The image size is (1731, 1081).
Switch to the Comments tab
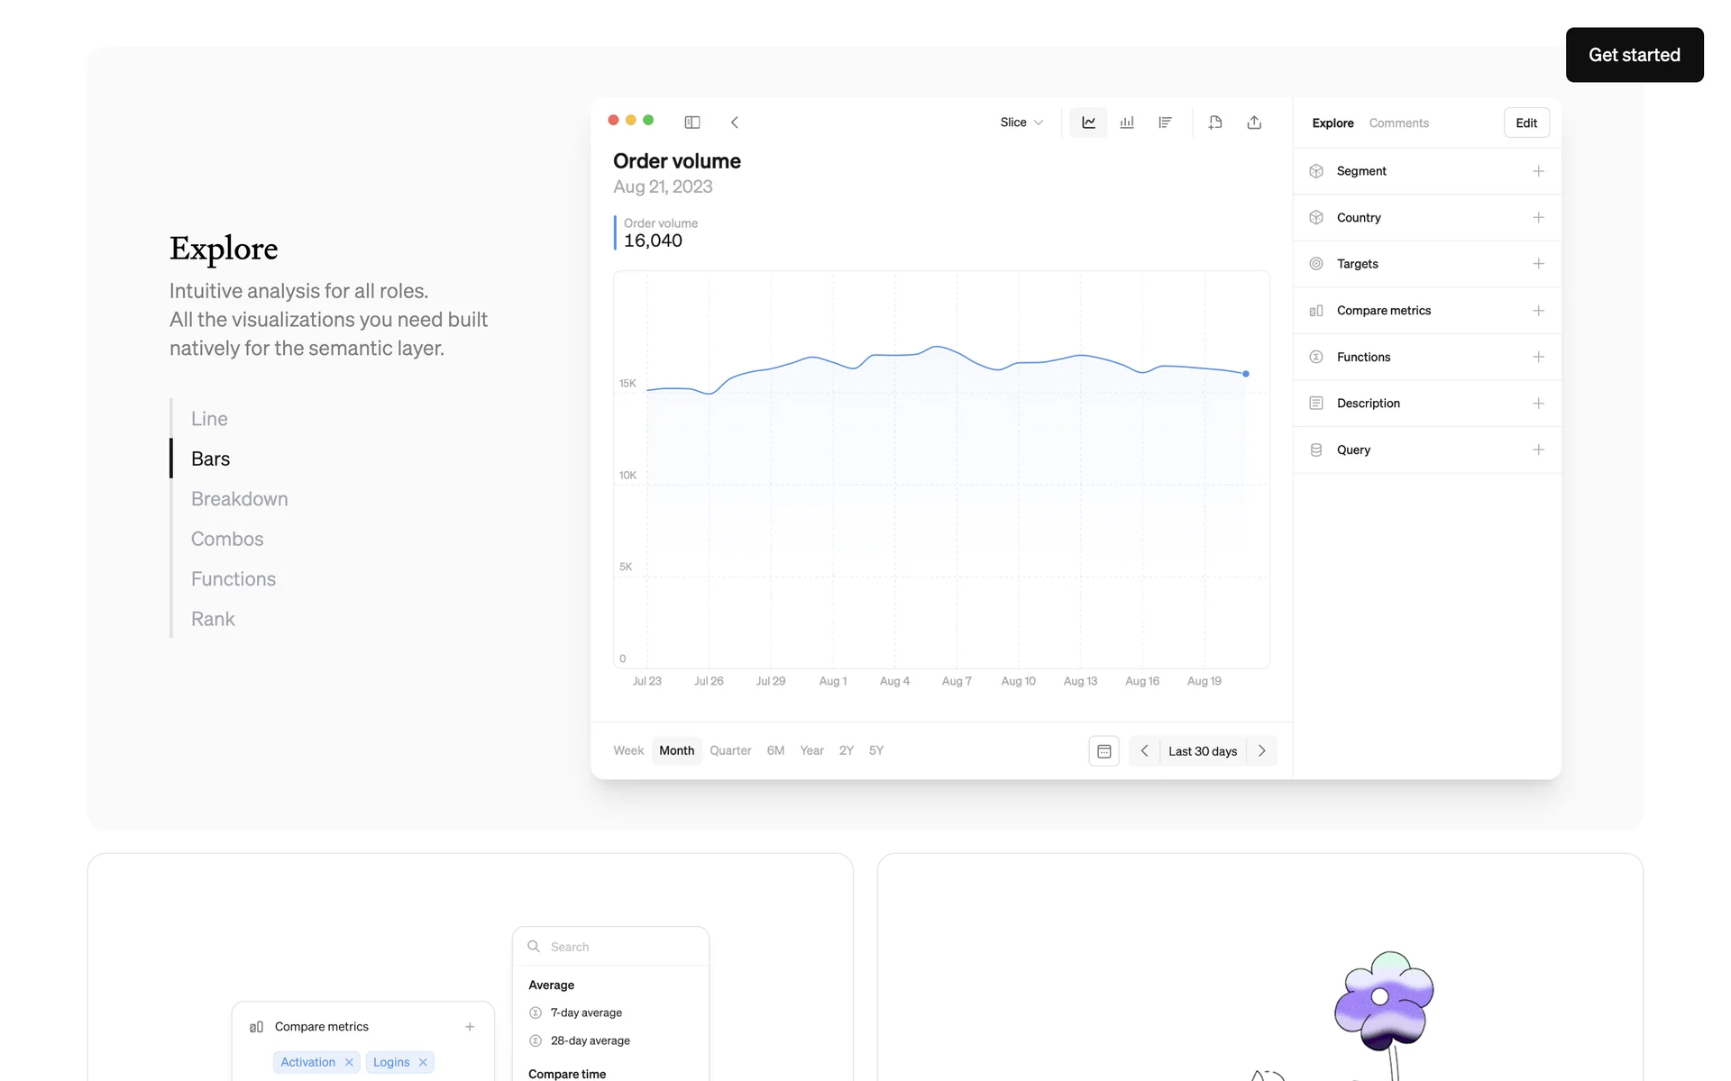click(x=1398, y=123)
